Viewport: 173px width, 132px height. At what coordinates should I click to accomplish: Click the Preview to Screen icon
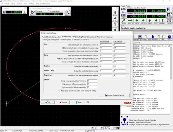[x=140, y=37]
